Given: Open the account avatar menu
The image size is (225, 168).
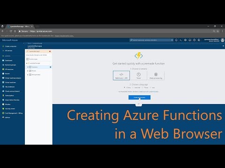Looking at the screenshot, I should click(x=223, y=40).
